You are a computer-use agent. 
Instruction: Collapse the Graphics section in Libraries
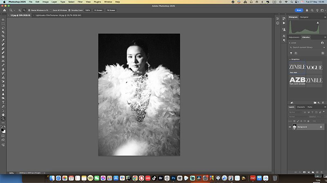(290, 59)
